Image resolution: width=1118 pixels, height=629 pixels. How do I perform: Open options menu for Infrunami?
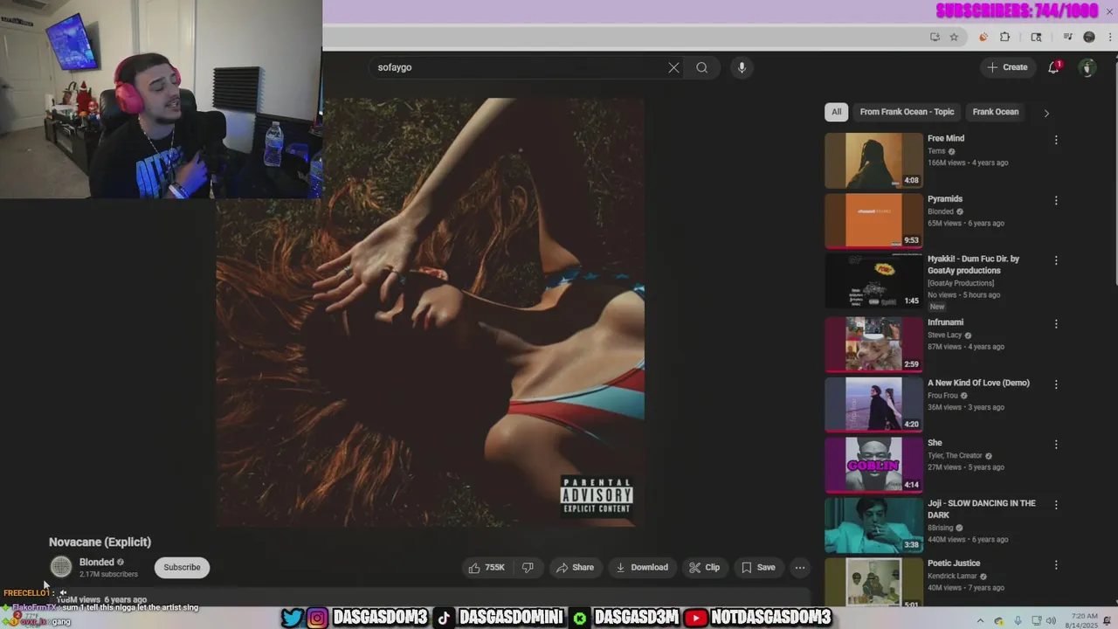tap(1056, 323)
